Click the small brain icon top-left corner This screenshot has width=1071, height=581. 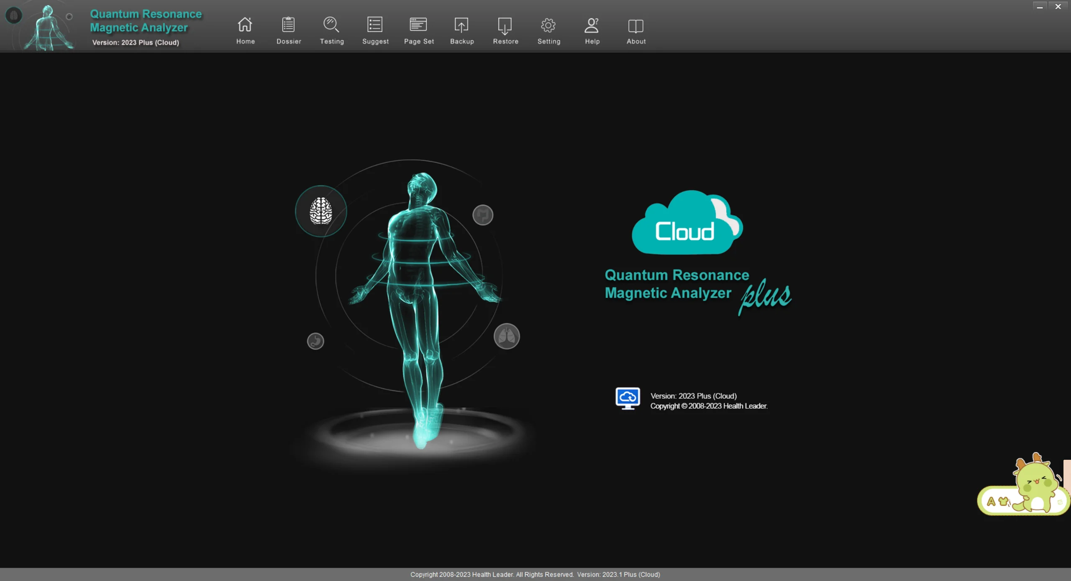(14, 15)
